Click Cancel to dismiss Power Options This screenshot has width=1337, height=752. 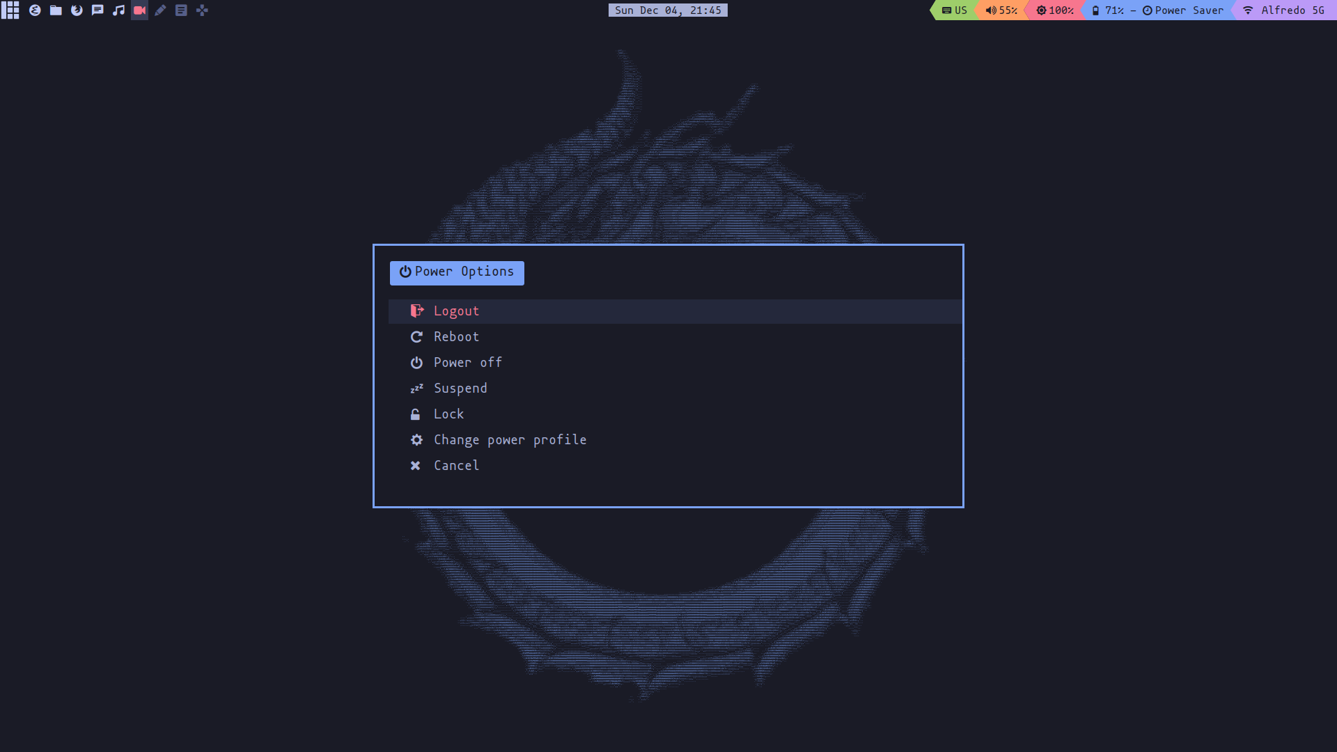click(x=455, y=464)
